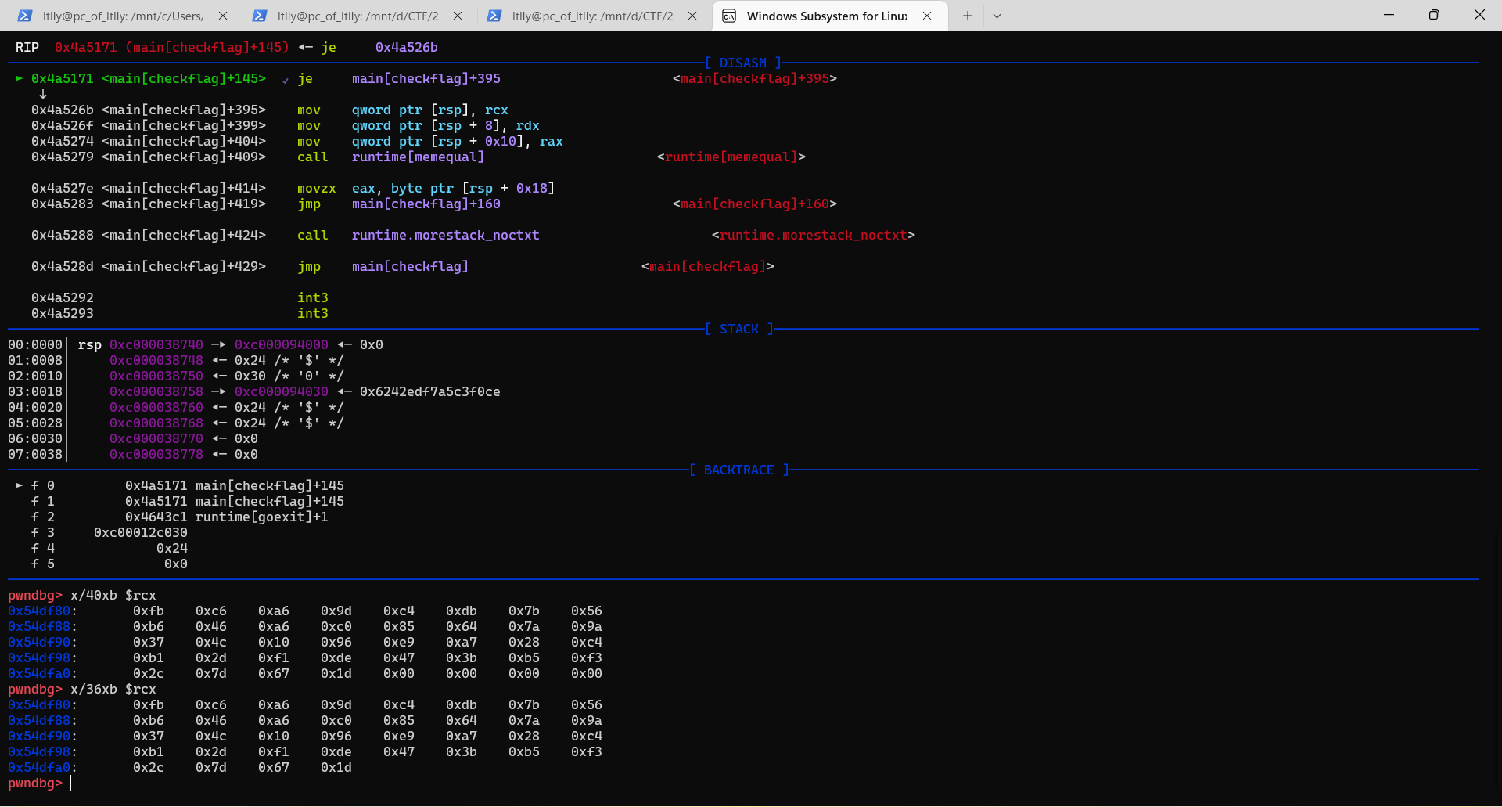Image resolution: width=1502 pixels, height=807 pixels.
Task: Click the x/40xb $rcx command text
Action: 113,595
